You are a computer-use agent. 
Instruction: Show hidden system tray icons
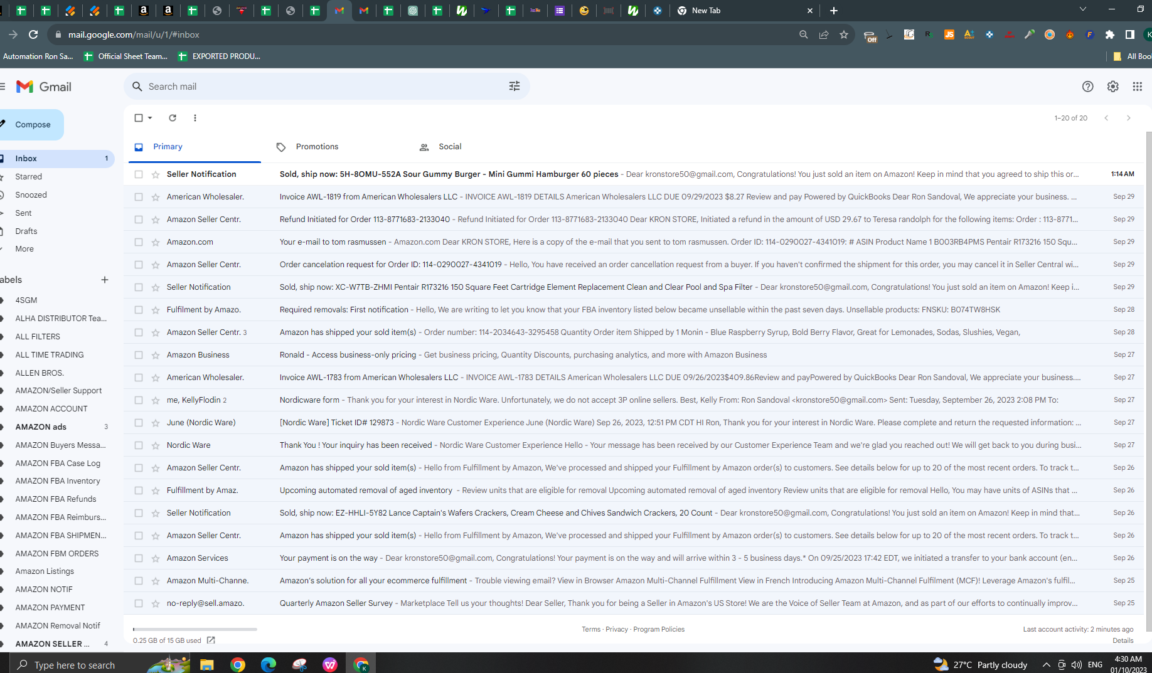pos(1046,665)
